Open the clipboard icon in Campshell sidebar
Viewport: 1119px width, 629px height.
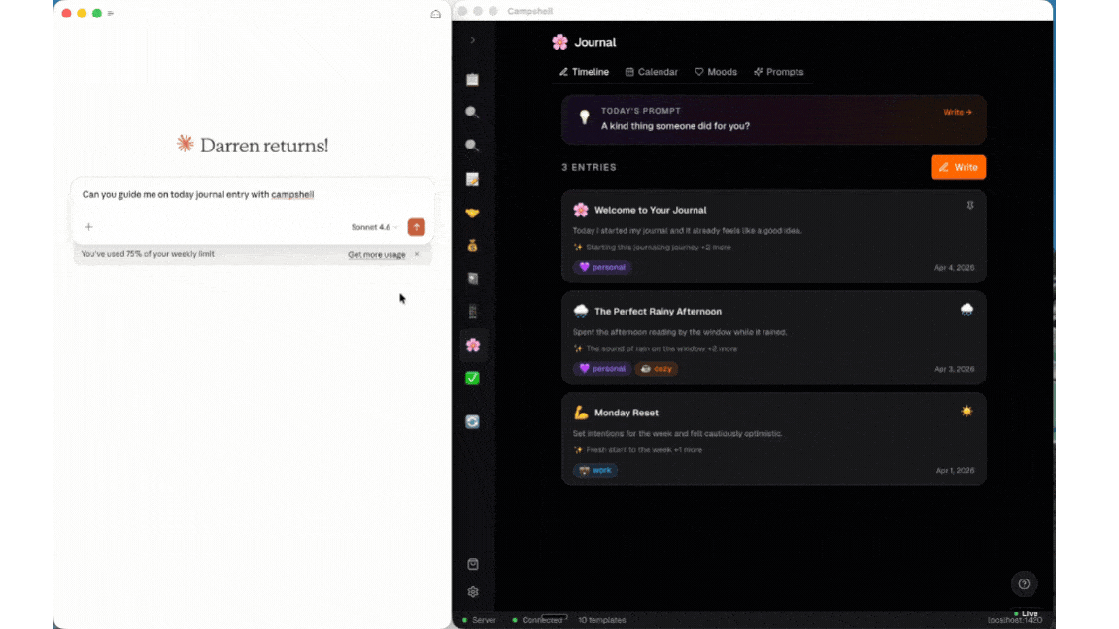click(x=472, y=80)
